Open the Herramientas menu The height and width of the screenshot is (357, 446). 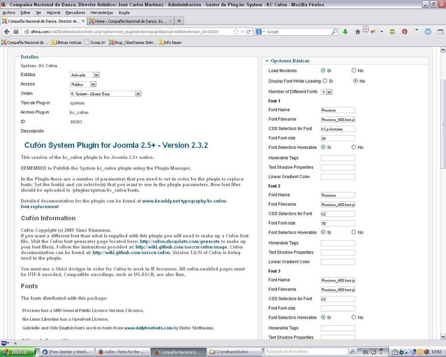[x=102, y=13]
